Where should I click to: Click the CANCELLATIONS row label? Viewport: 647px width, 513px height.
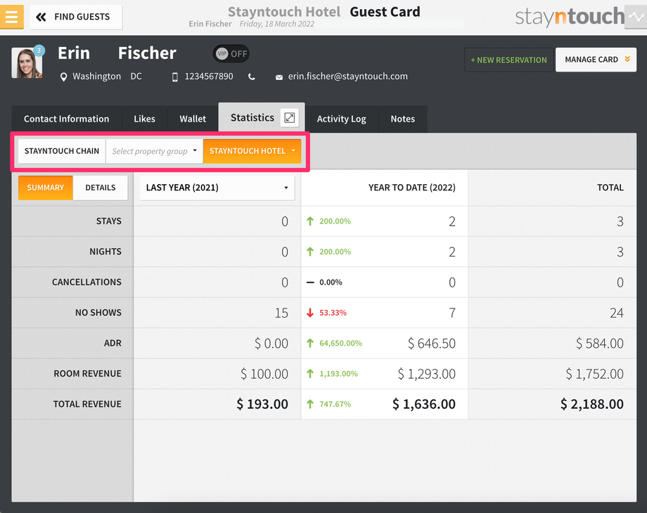pos(87,283)
